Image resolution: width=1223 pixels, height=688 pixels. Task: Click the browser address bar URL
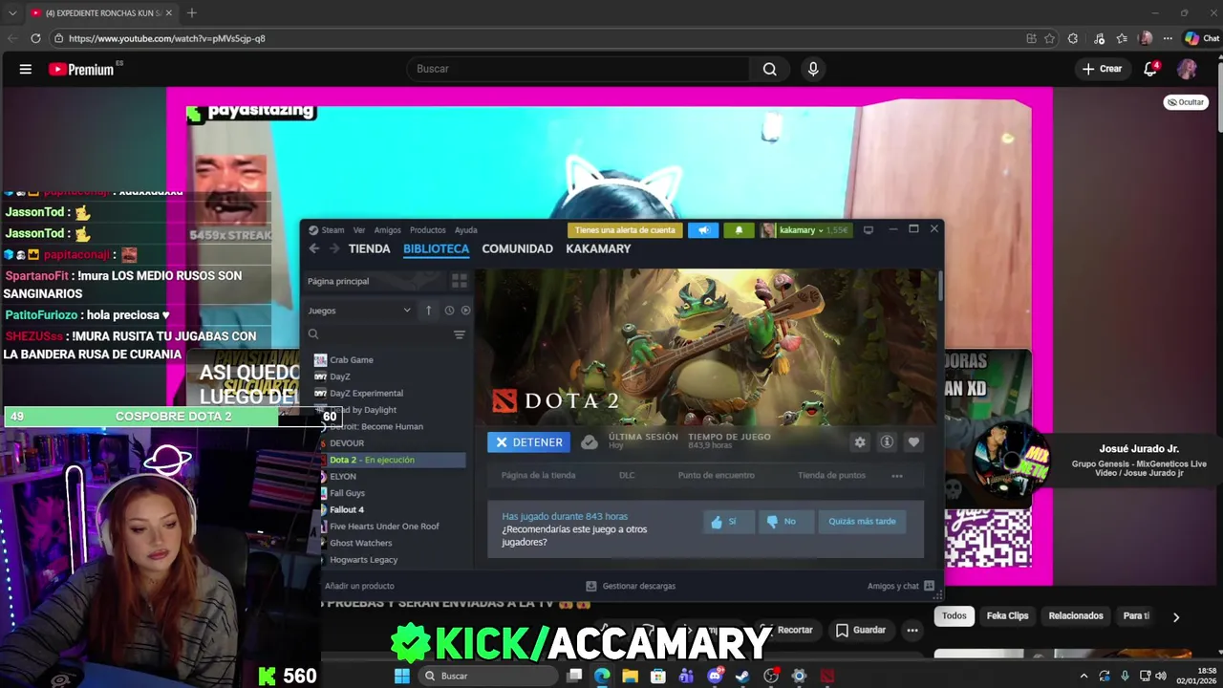click(x=167, y=38)
